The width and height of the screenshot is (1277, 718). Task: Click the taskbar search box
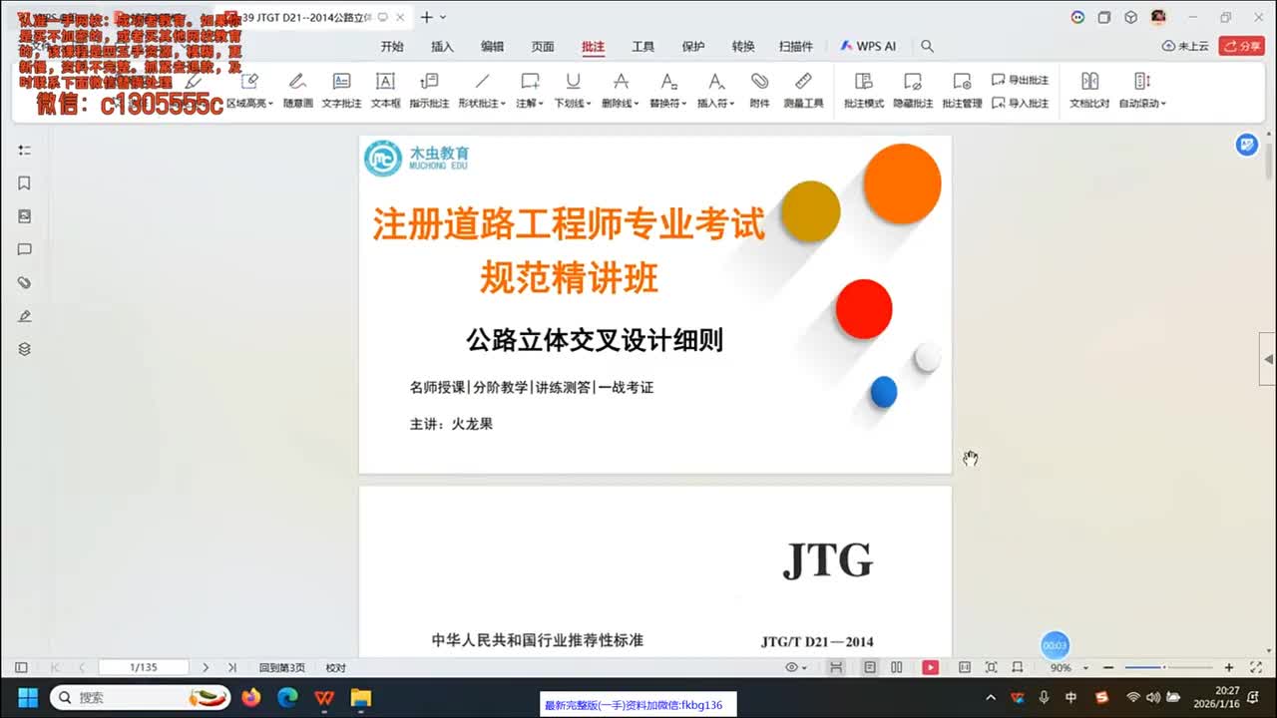(x=141, y=697)
